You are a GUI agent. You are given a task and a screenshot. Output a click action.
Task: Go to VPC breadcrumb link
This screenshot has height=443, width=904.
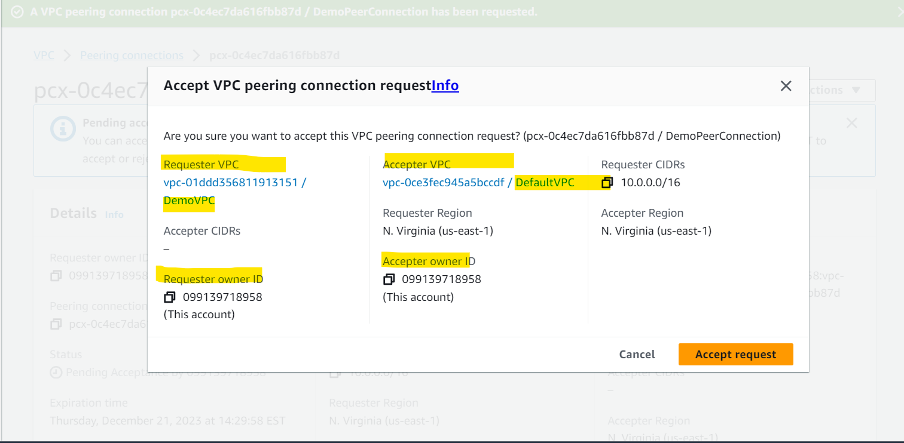coord(44,56)
